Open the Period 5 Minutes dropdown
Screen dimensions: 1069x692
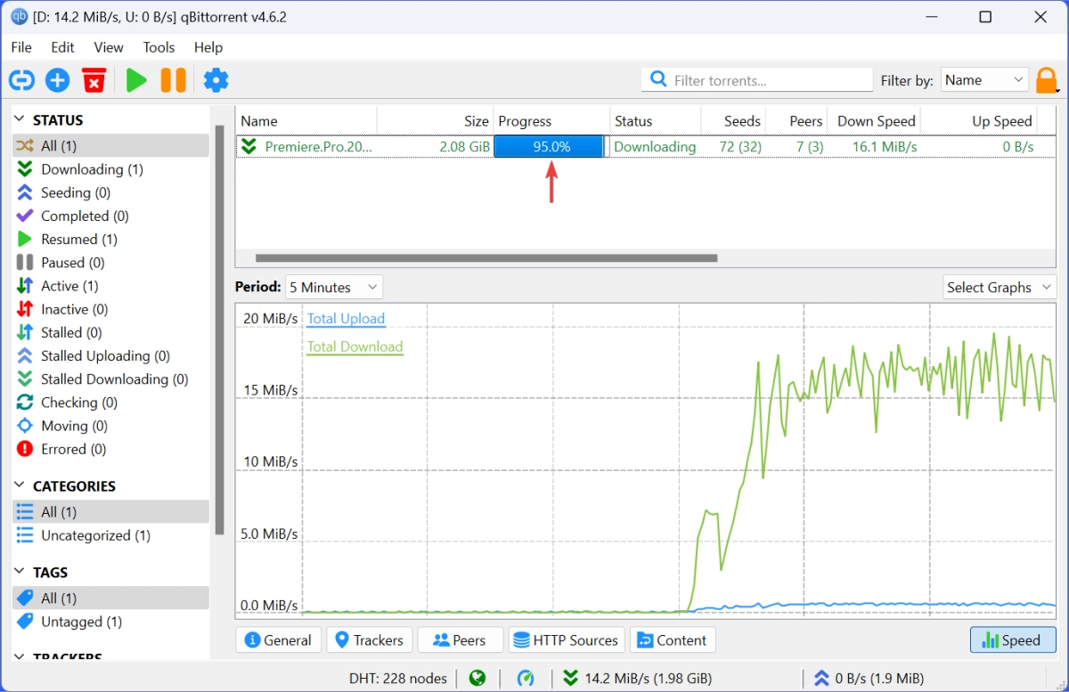click(334, 287)
